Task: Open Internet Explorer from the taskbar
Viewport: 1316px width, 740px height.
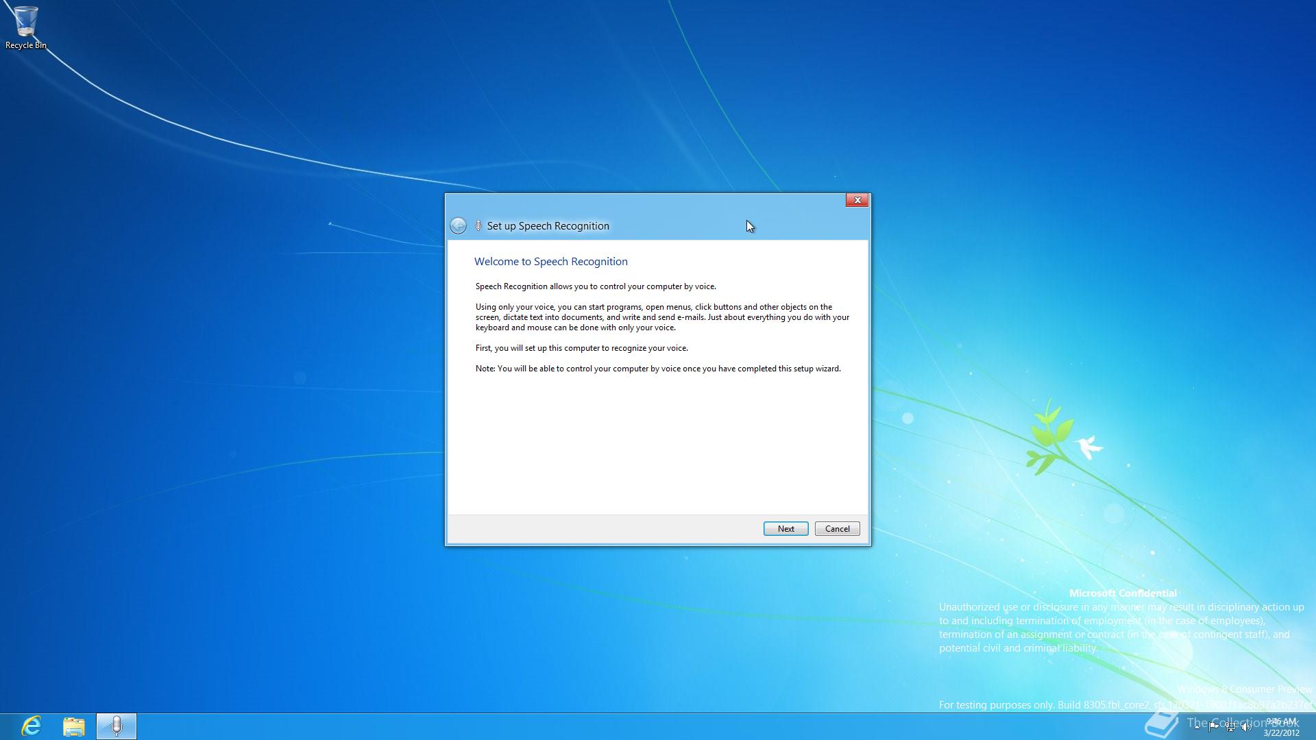Action: 32,726
